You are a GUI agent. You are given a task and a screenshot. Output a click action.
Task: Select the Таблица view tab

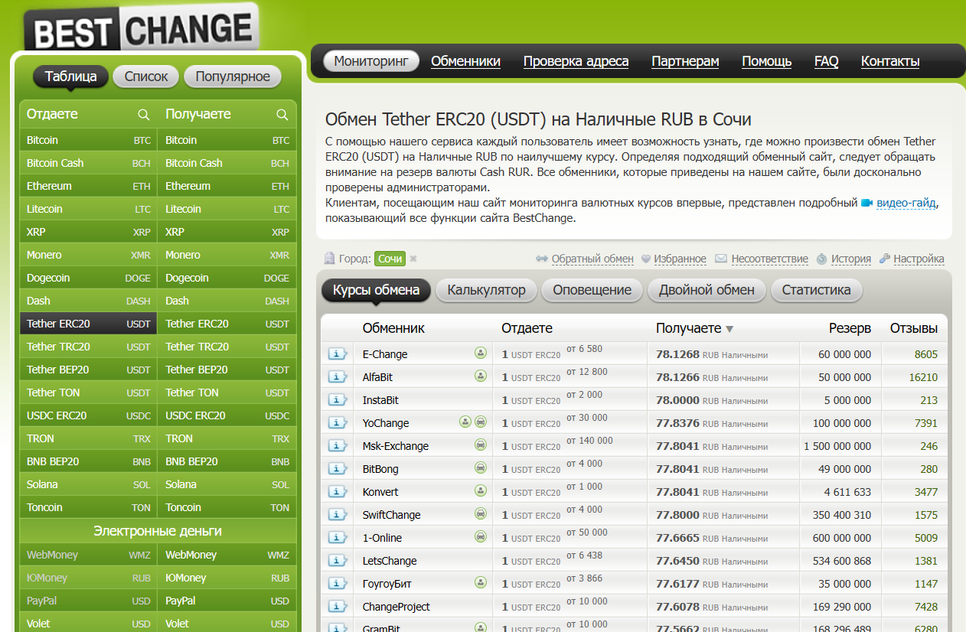tap(70, 77)
